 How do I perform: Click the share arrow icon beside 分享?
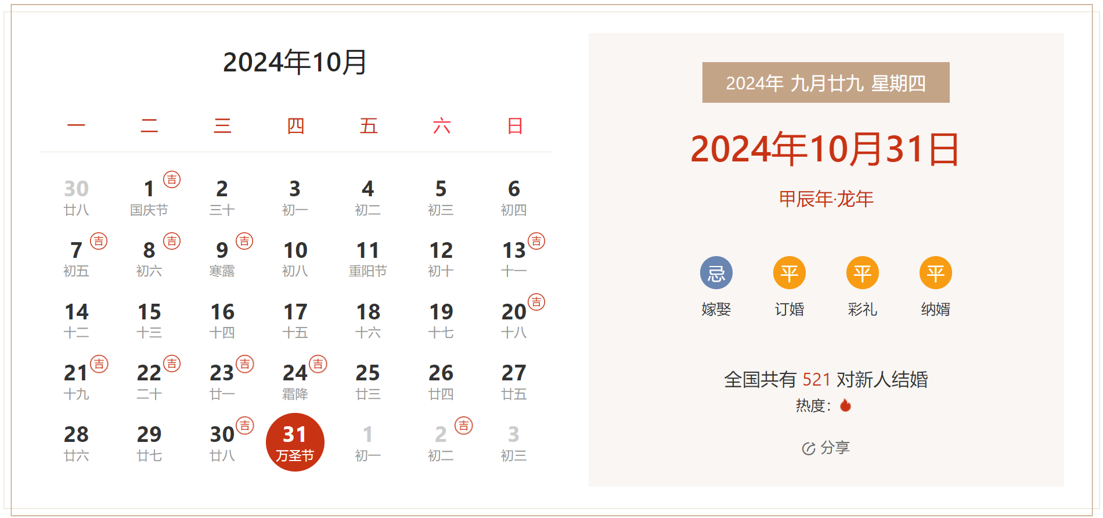(809, 448)
